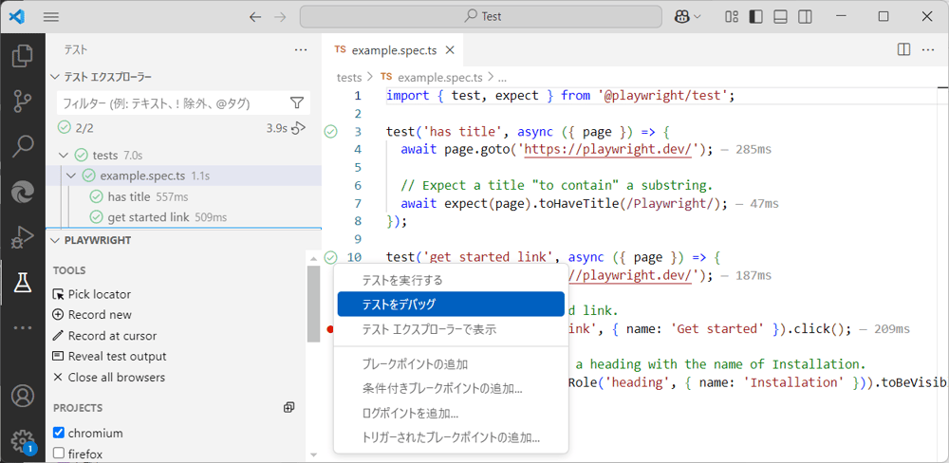Image resolution: width=949 pixels, height=463 pixels.
Task: Toggle the secondary sidebar visibility
Action: click(x=805, y=17)
